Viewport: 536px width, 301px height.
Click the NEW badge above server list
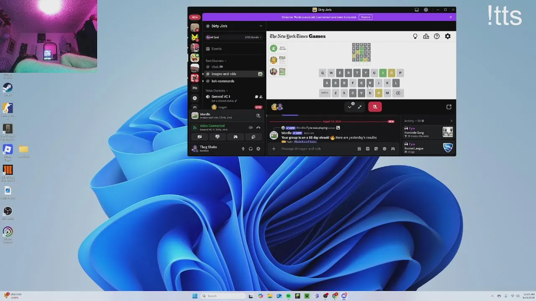tap(195, 17)
